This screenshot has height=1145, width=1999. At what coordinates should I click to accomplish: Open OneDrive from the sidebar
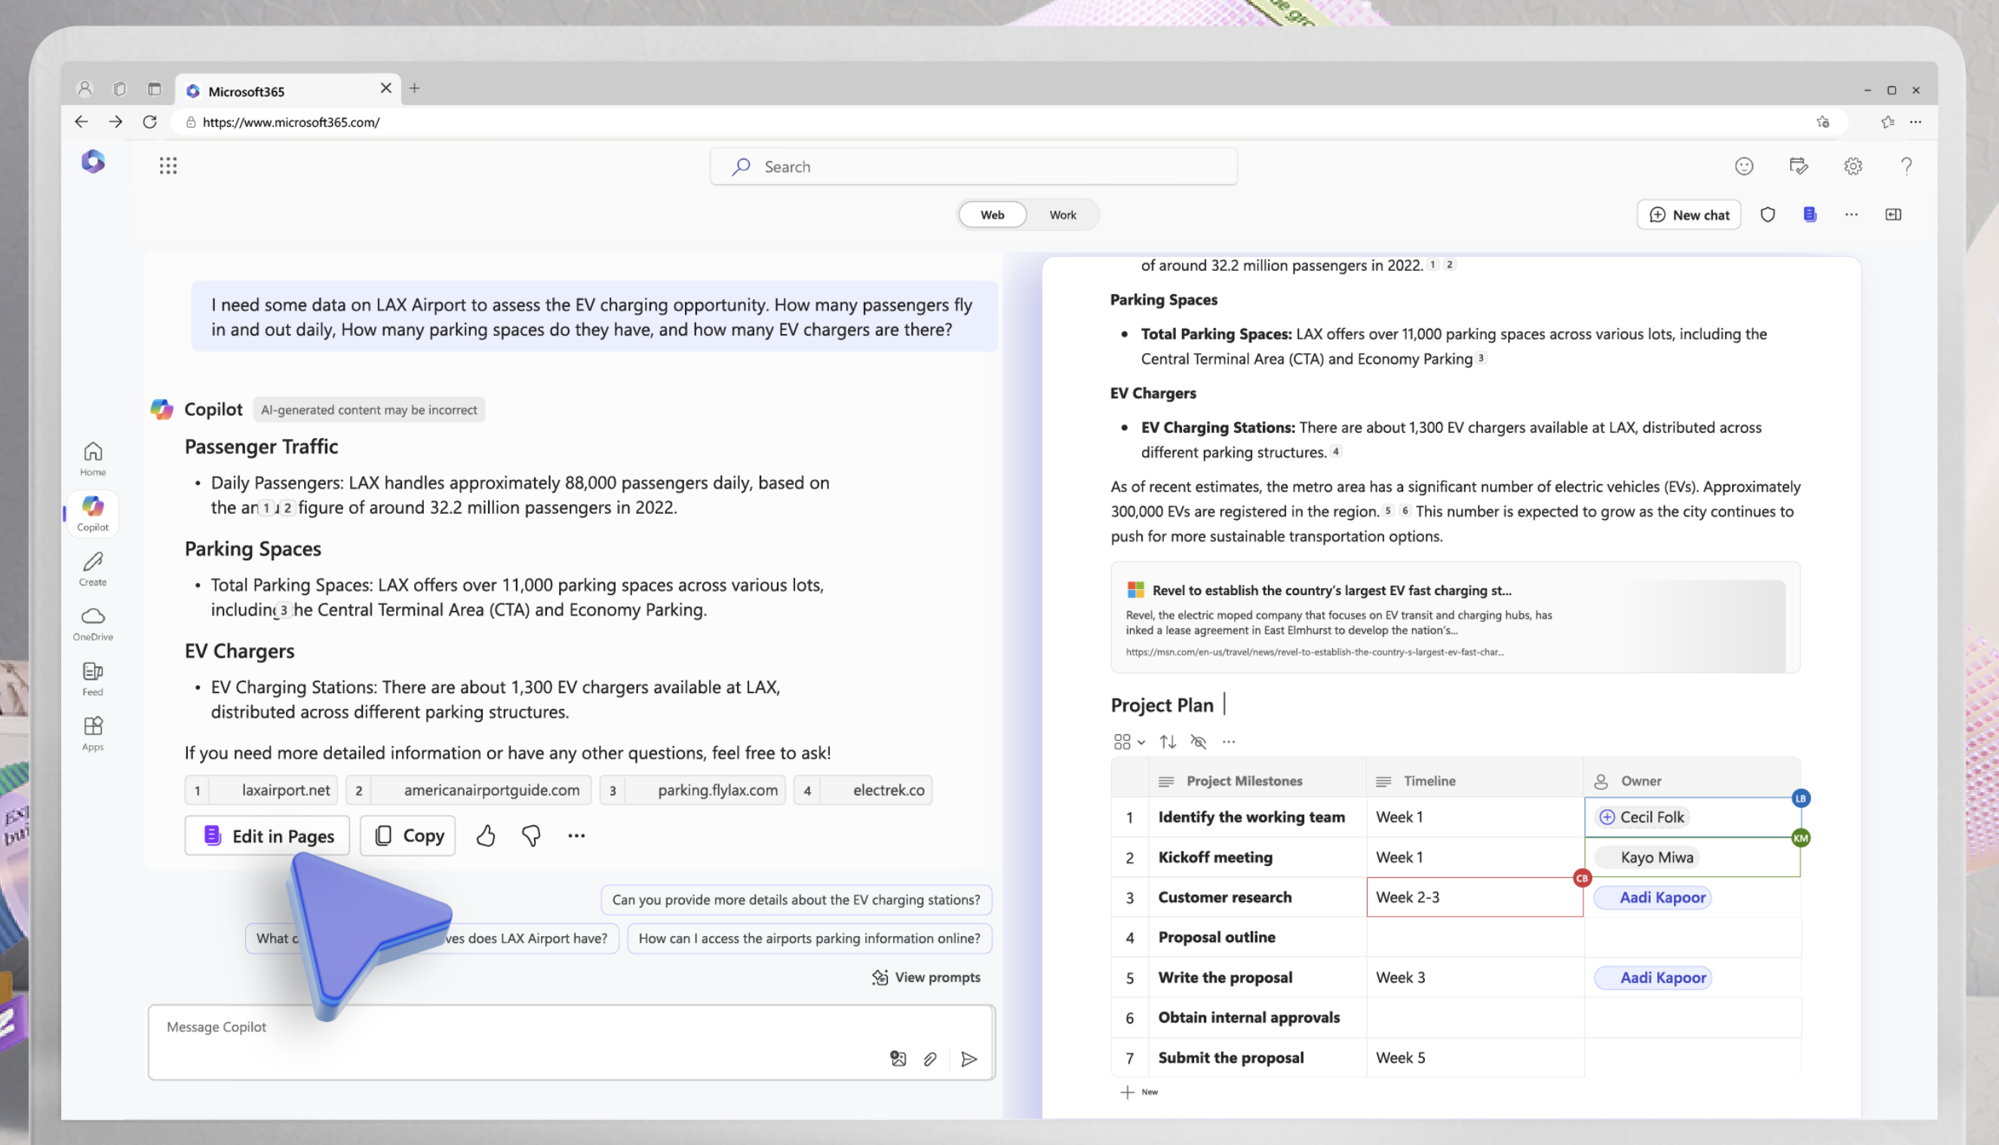click(x=92, y=623)
